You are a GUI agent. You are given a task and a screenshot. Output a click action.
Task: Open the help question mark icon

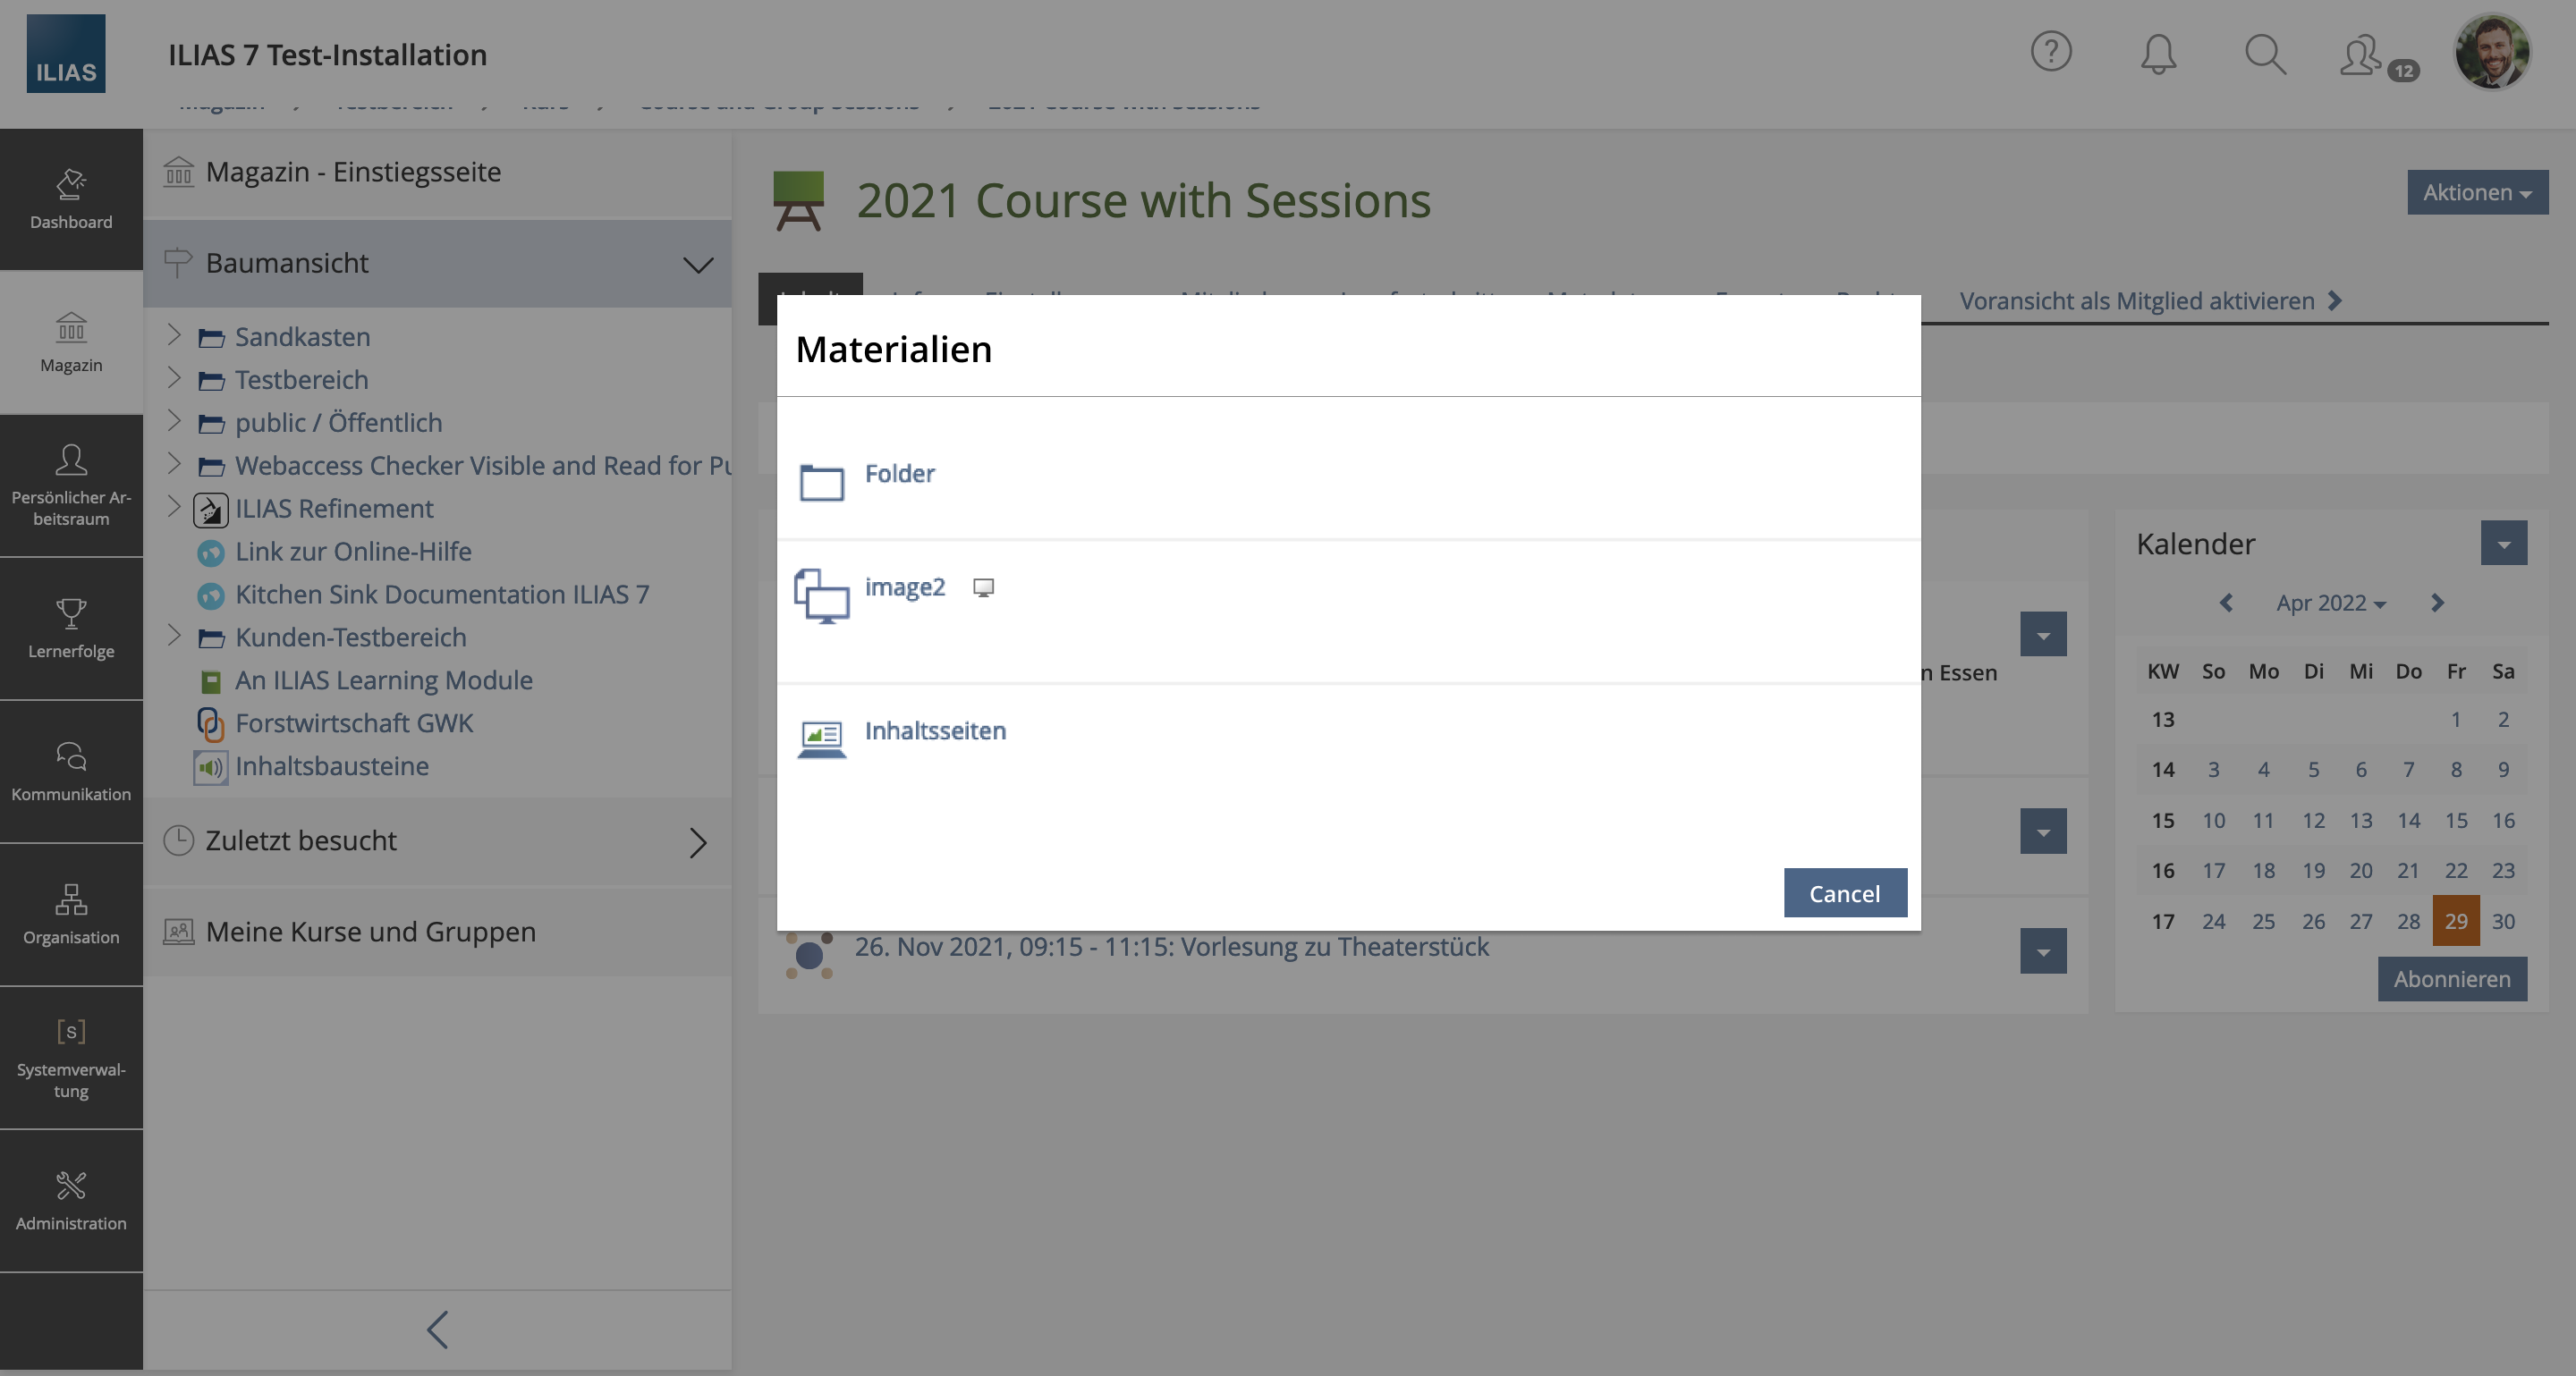click(x=2050, y=52)
